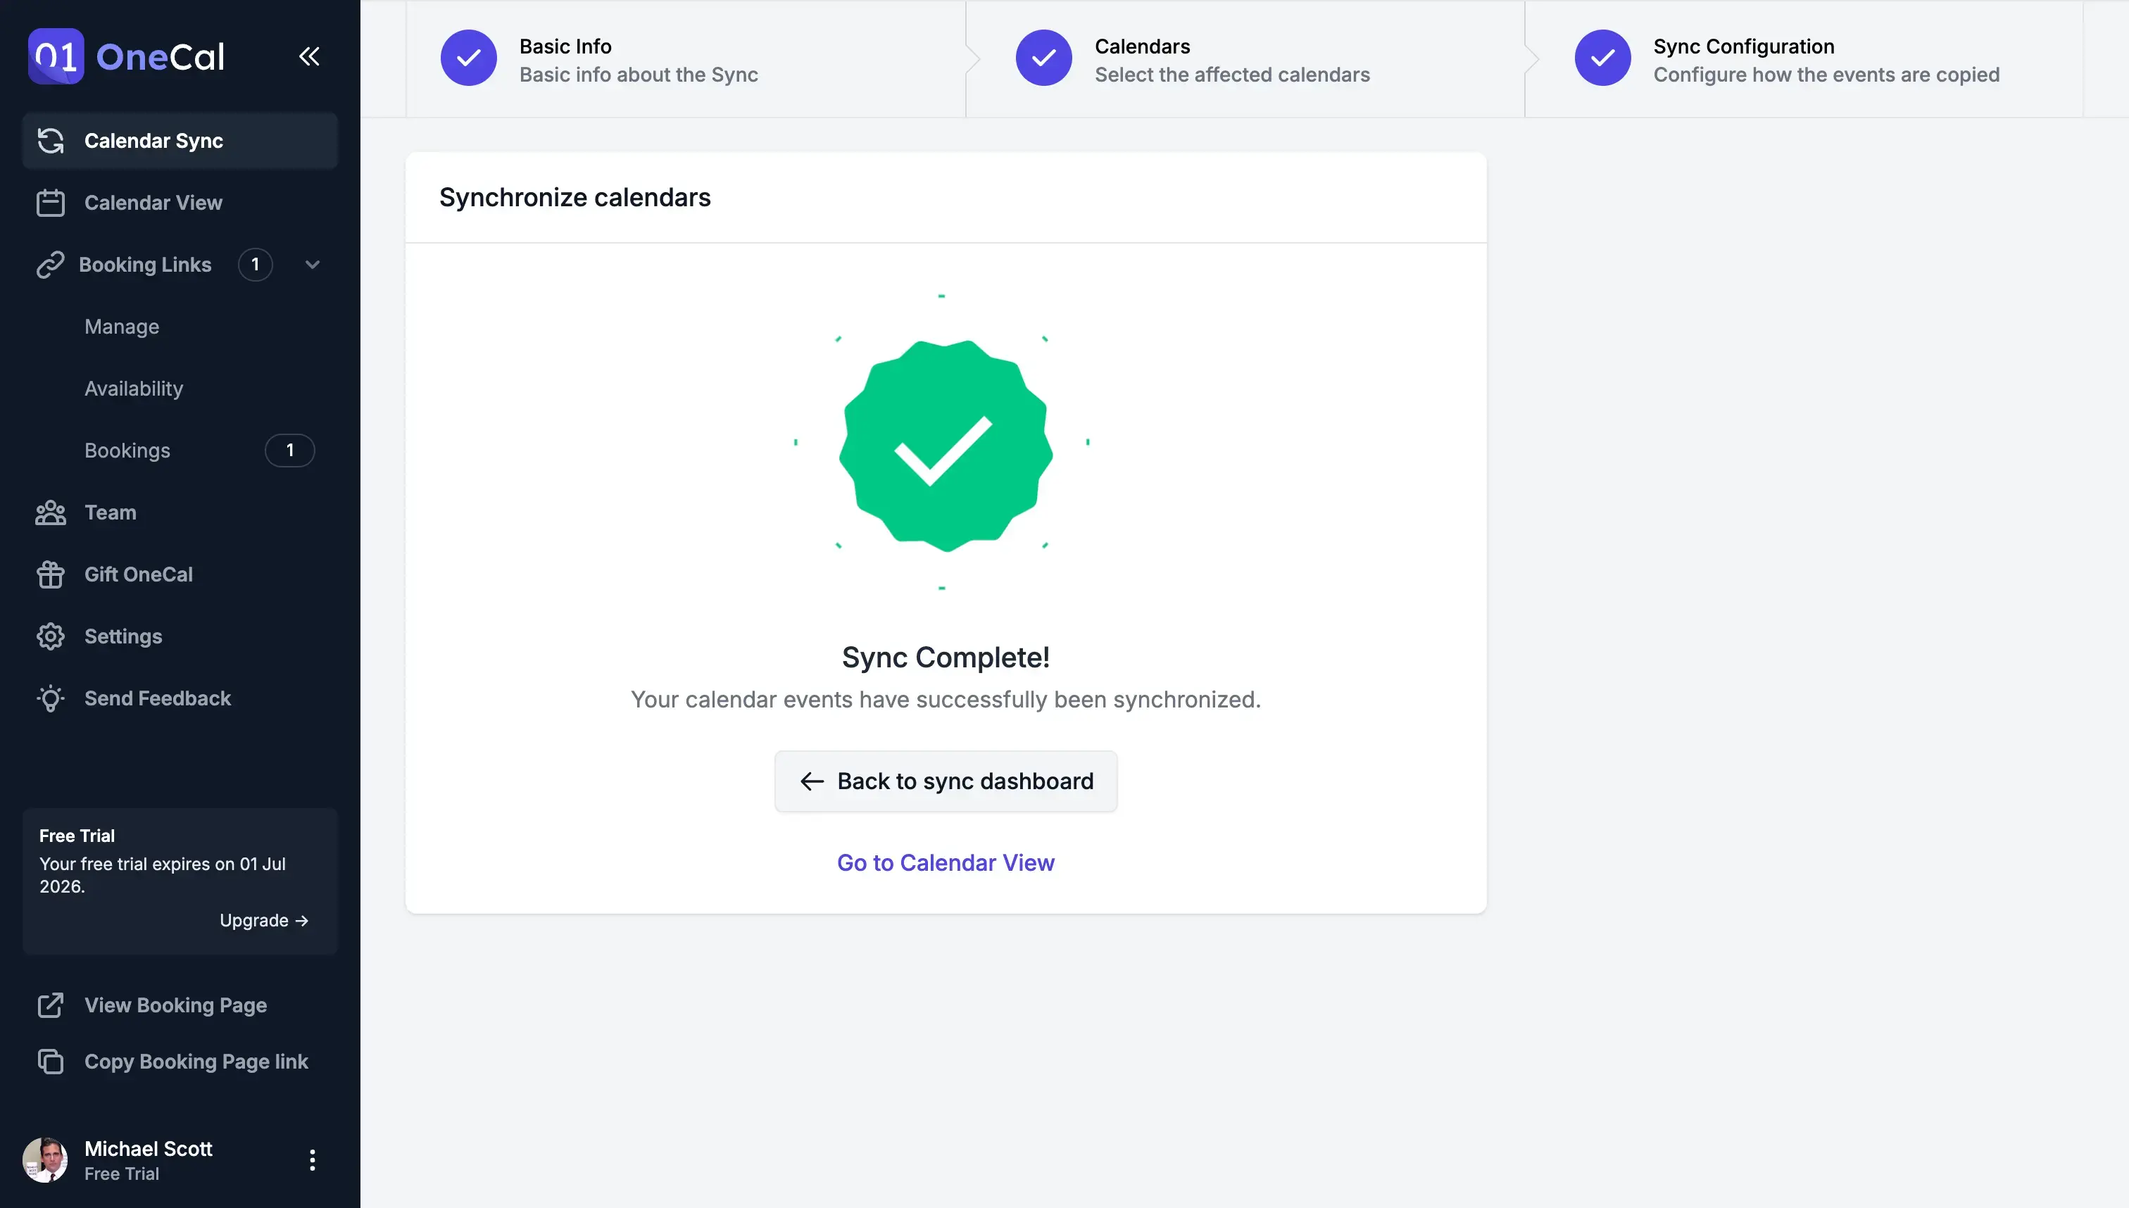2129x1208 pixels.
Task: Click the Booking Links icon
Action: [50, 265]
